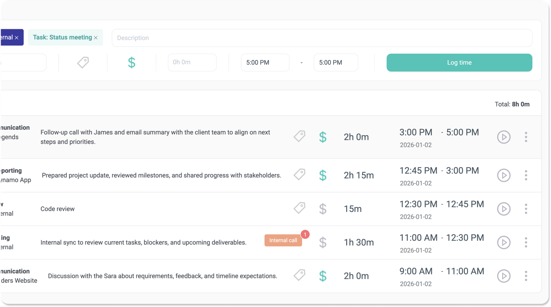Click the Description input field
Viewport: 551px width, 307px height.
coord(322,38)
